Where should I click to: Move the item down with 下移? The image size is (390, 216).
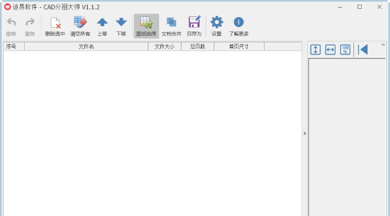pyautogui.click(x=121, y=26)
